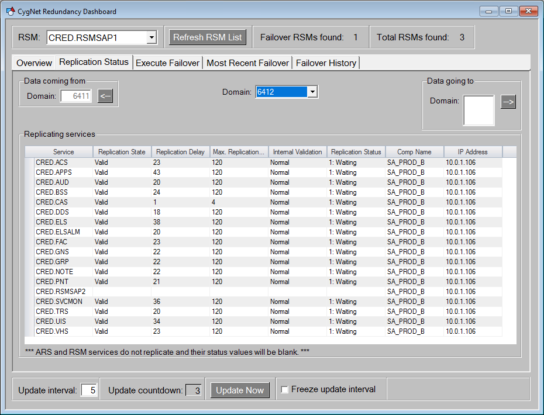The height and width of the screenshot is (415, 544).
Task: Click the Replication Status column header
Action: [x=356, y=152]
